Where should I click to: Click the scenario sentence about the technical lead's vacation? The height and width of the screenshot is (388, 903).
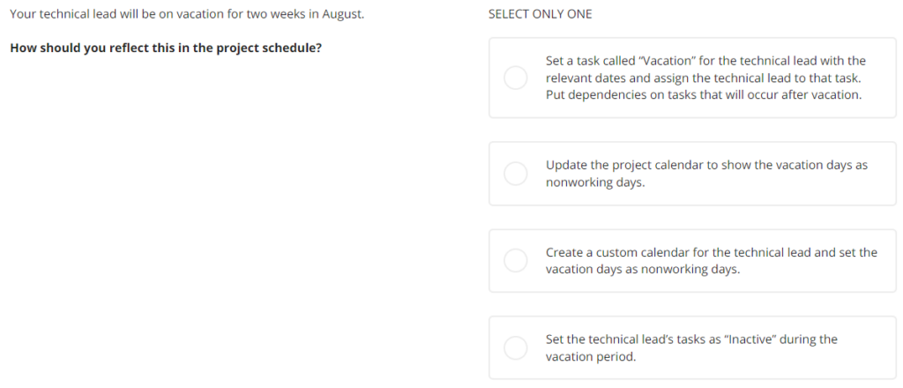(x=187, y=14)
